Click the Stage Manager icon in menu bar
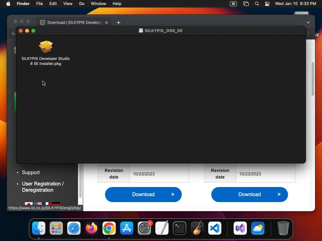 (x=246, y=4)
